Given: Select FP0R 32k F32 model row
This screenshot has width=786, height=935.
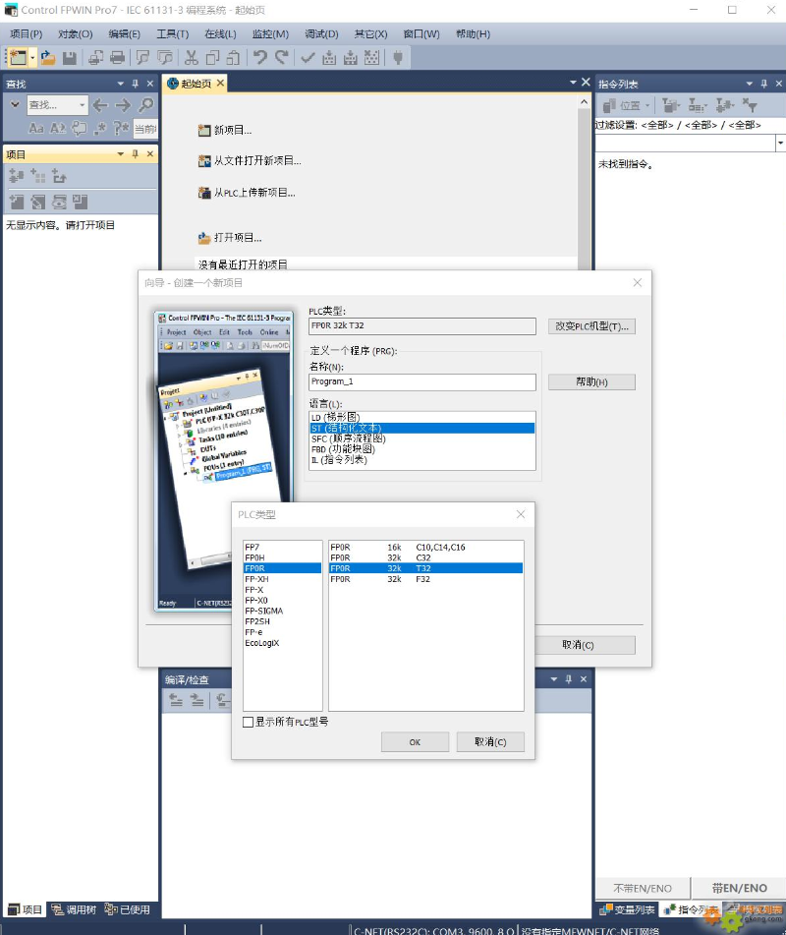Looking at the screenshot, I should (426, 579).
